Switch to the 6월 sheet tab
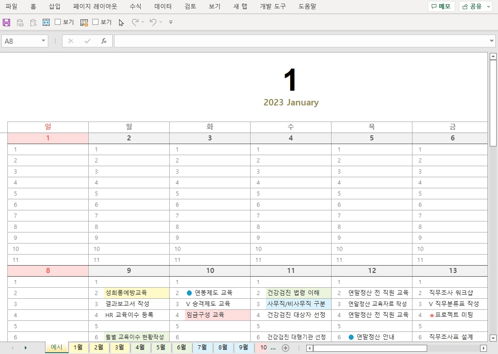 pos(181,347)
